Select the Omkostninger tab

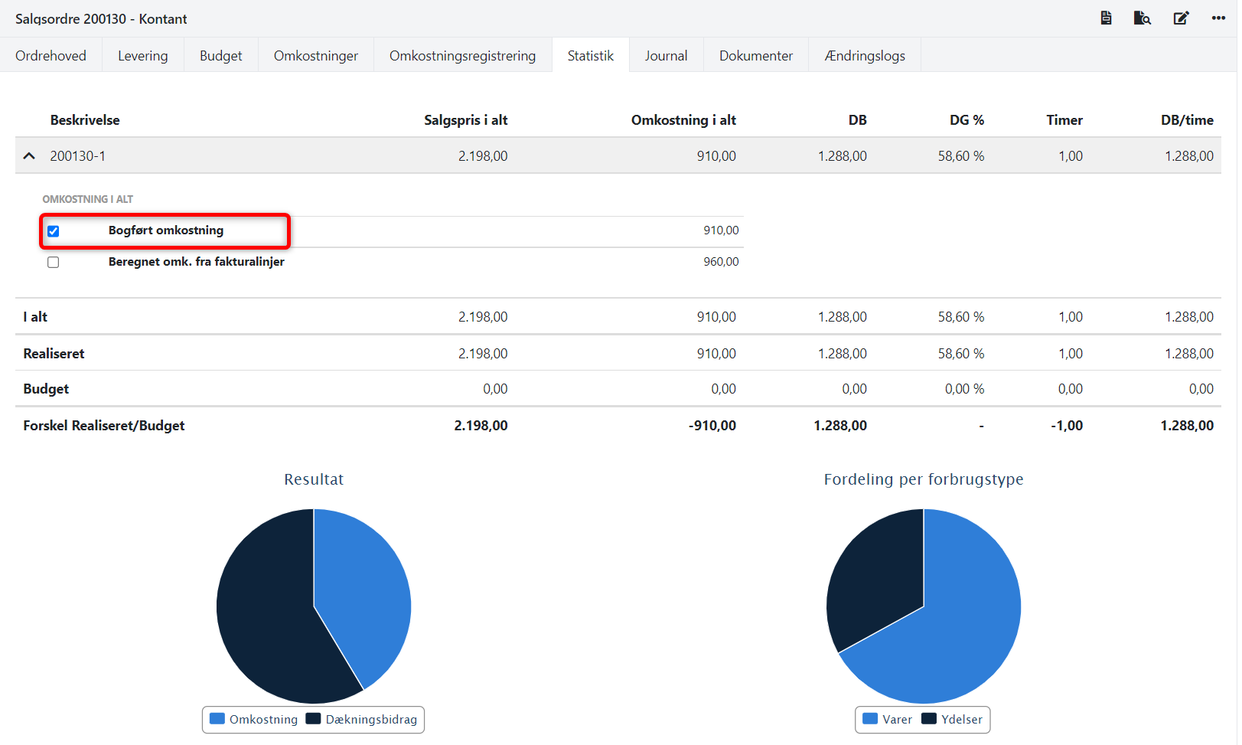315,56
